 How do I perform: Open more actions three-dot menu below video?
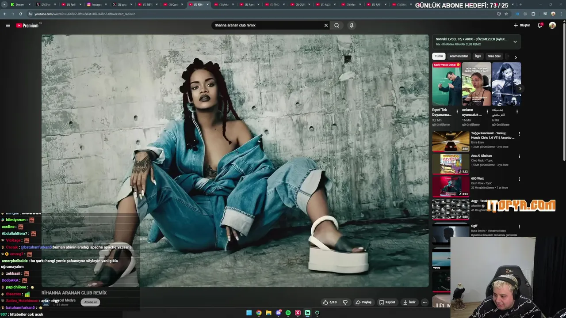[x=424, y=302]
